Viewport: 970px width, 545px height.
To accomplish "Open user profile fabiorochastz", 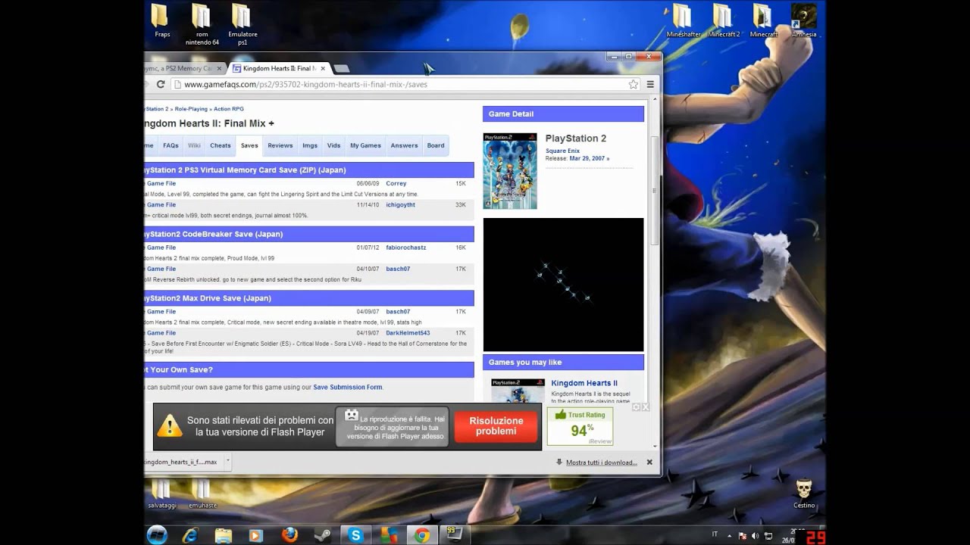I will coord(406,248).
